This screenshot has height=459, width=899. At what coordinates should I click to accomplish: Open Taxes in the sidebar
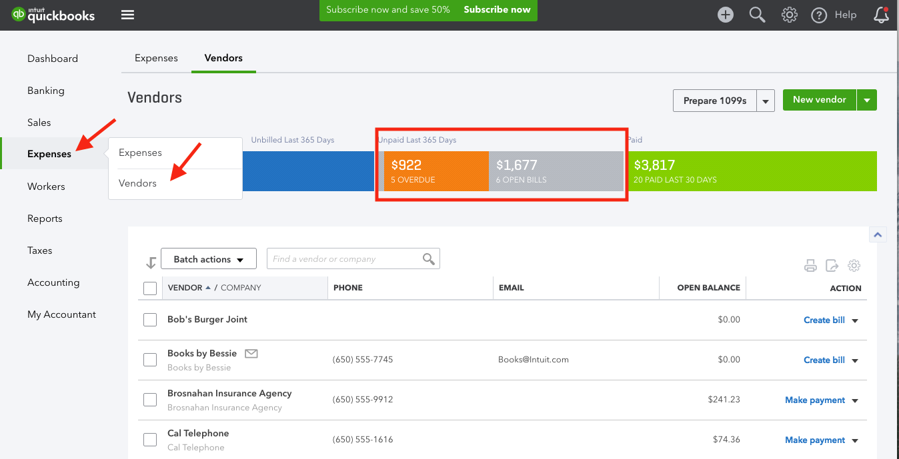click(x=39, y=250)
